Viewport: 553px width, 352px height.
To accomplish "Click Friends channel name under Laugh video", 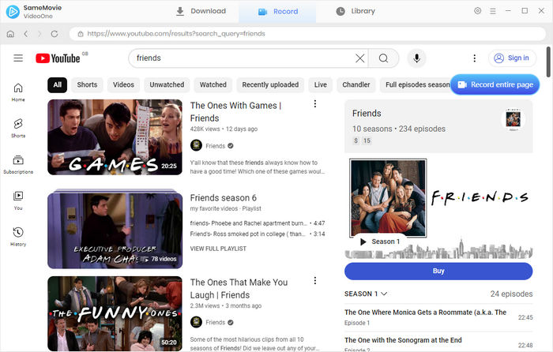I will pyautogui.click(x=215, y=322).
